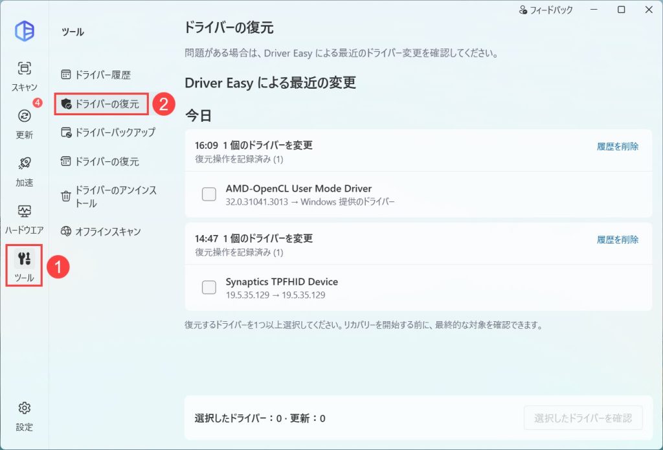
Task: Click the 選択したドライバーを確認 button
Action: point(583,418)
